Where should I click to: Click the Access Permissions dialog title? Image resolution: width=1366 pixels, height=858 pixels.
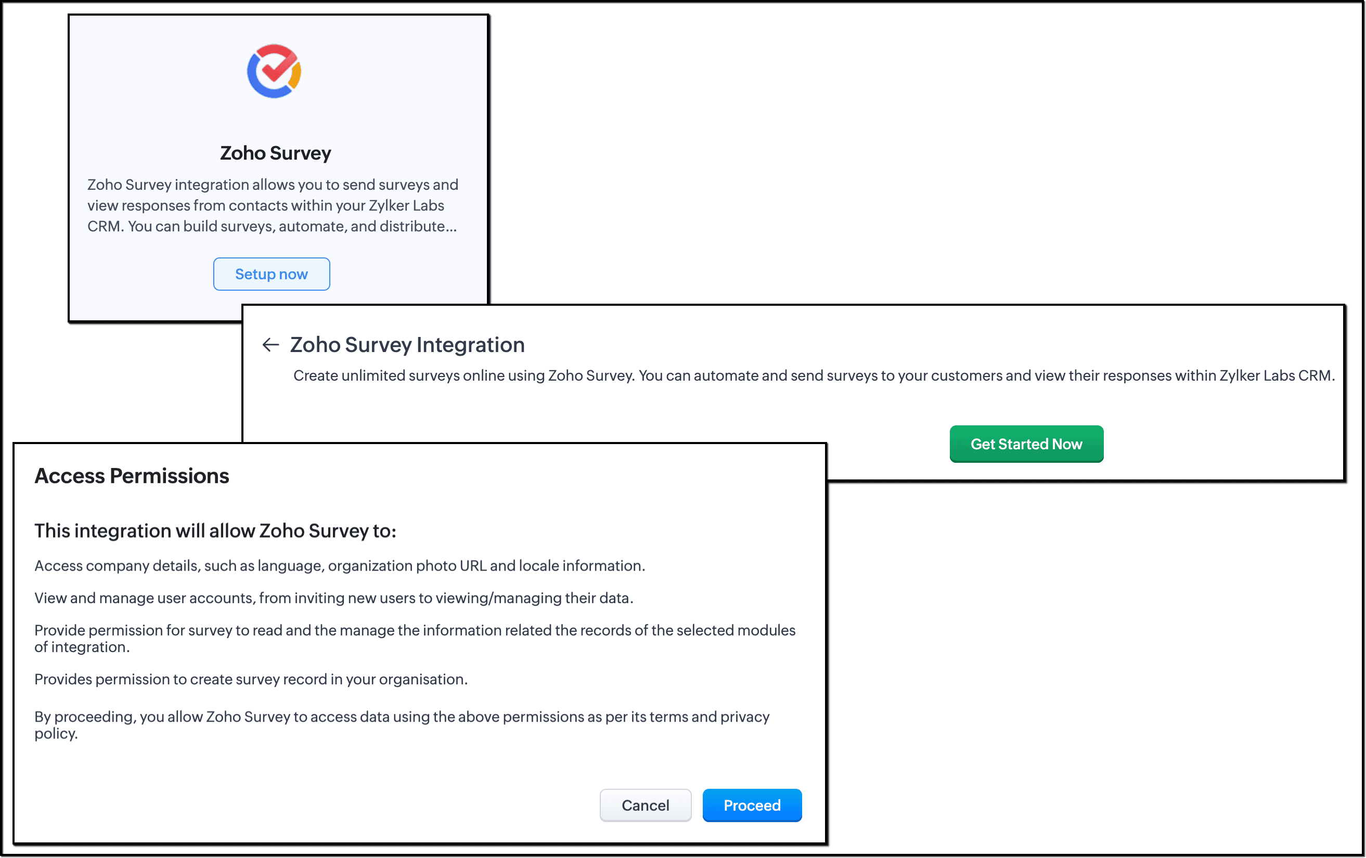(x=132, y=476)
